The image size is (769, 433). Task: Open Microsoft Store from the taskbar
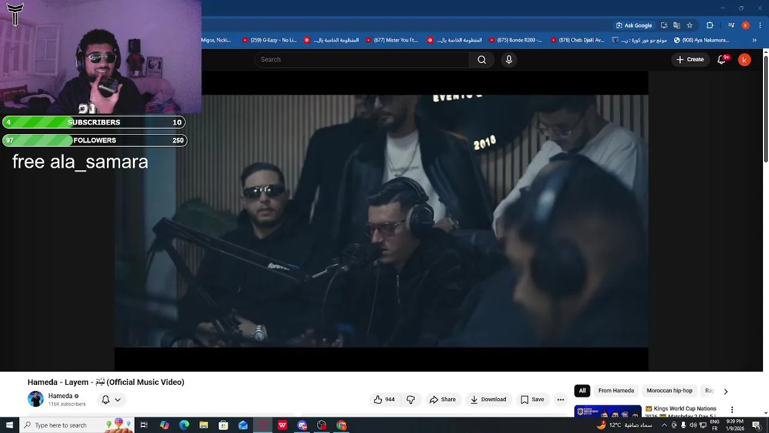(223, 425)
